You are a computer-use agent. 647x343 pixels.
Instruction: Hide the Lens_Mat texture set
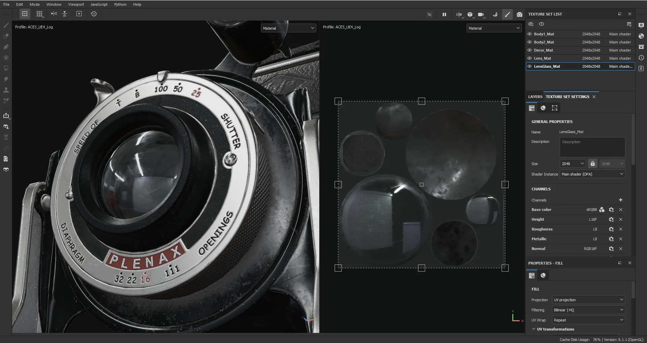(x=530, y=58)
